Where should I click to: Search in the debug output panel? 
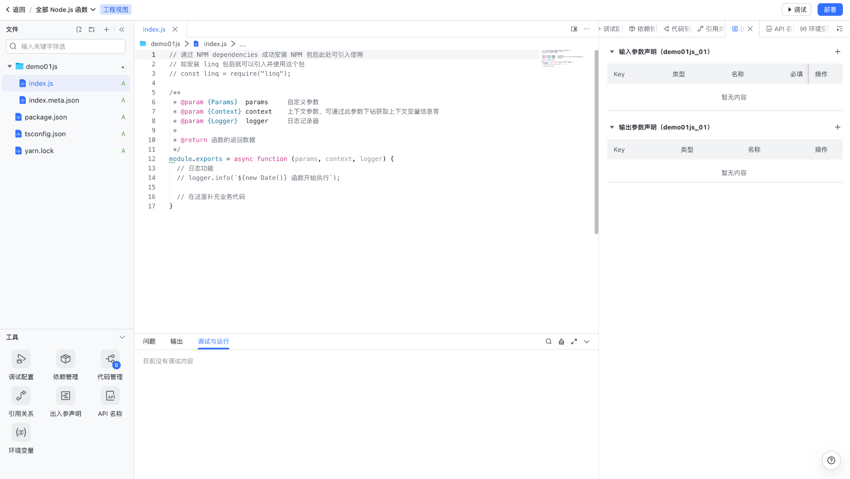tap(549, 341)
